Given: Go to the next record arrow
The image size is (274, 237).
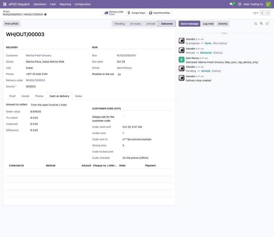Looking at the screenshot, I should click(268, 13).
